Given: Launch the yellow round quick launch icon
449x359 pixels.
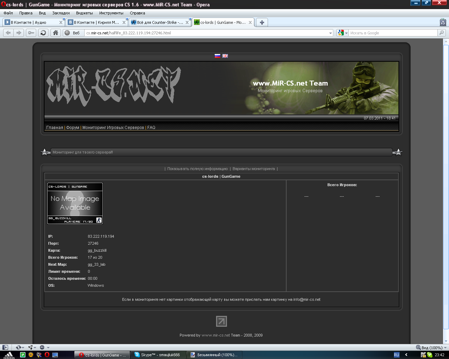Looking at the screenshot, I should click(x=31, y=355).
